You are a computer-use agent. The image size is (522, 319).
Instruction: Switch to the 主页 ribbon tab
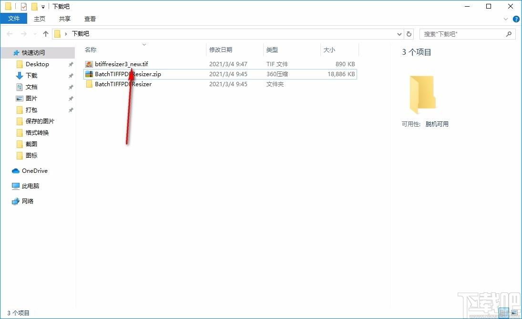(40, 19)
